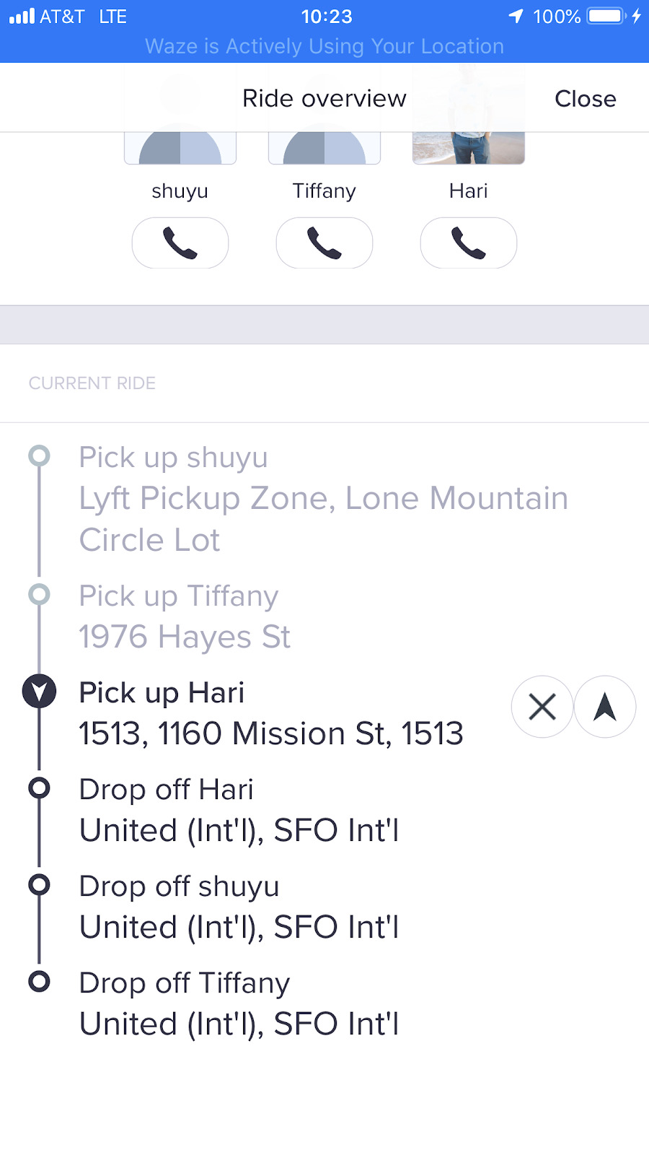
Task: Call Hari using phone button
Action: pos(469,243)
